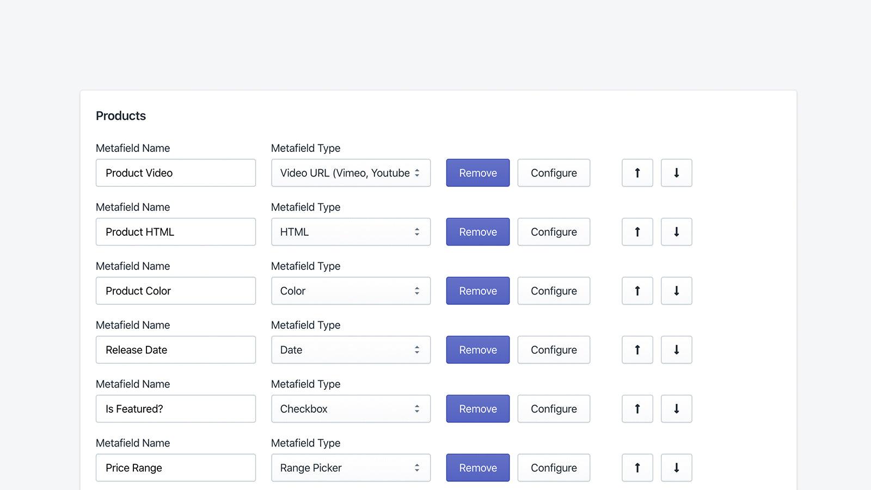Move the Product HTML metafield up
Viewport: 871px width, 490px height.
637,231
